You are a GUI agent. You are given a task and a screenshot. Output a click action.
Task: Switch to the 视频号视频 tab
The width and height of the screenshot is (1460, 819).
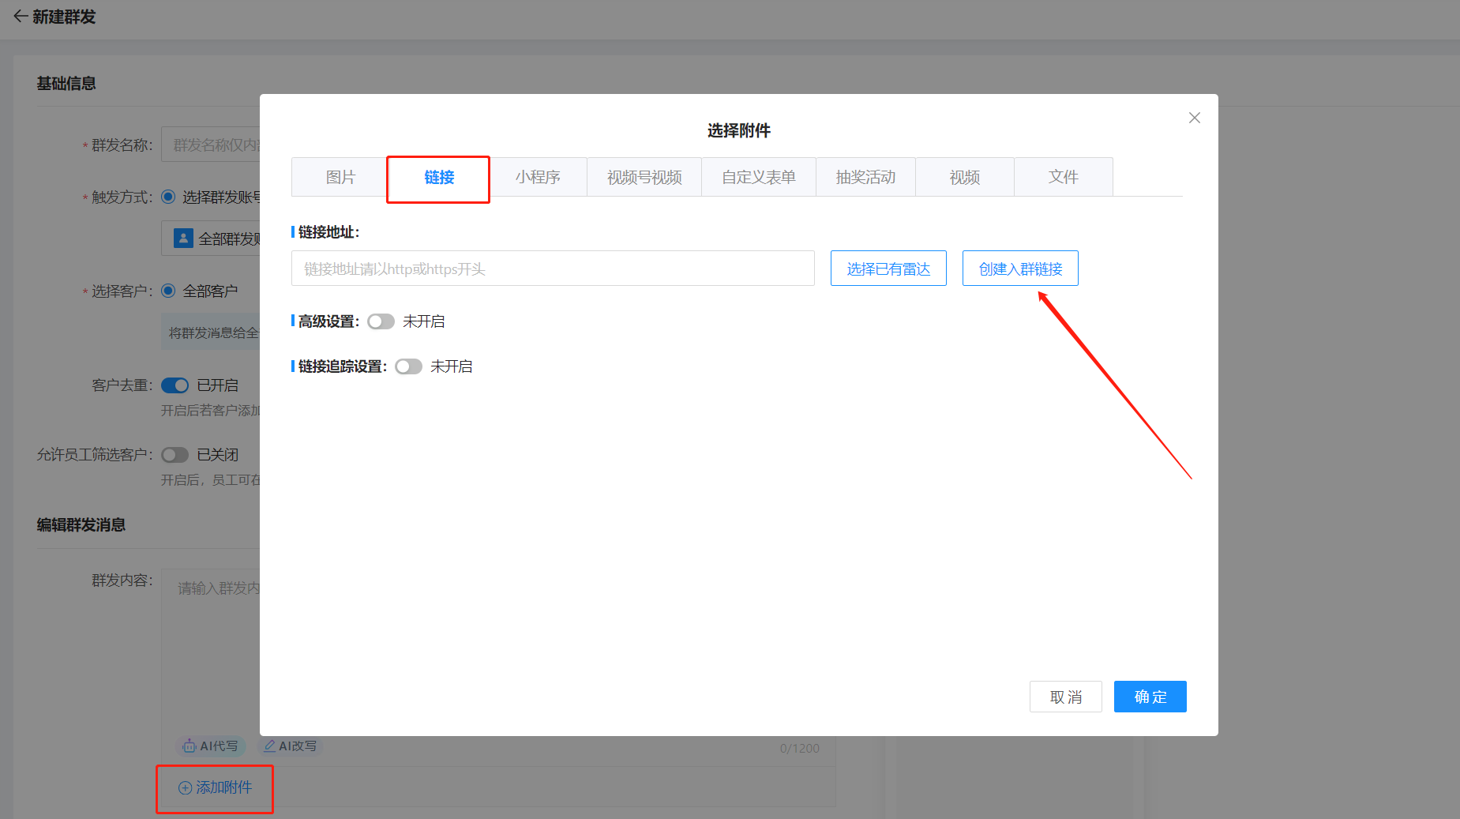point(644,177)
